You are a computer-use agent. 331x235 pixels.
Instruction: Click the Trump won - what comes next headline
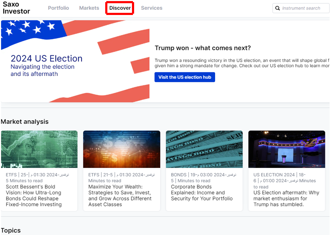pyautogui.click(x=203, y=48)
